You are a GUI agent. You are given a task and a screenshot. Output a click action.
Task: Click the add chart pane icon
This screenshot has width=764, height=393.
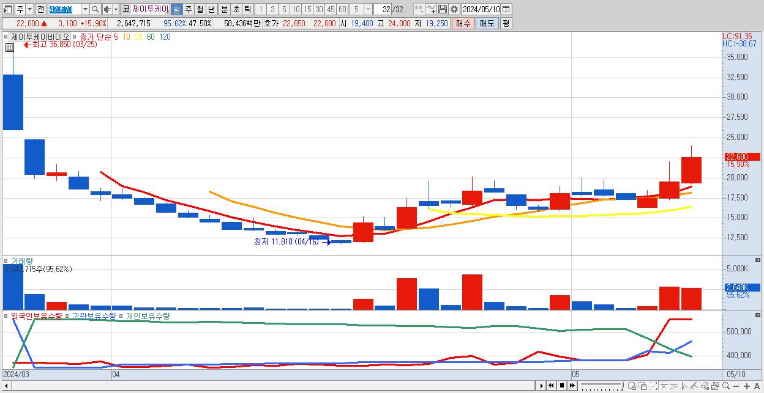coord(632,386)
